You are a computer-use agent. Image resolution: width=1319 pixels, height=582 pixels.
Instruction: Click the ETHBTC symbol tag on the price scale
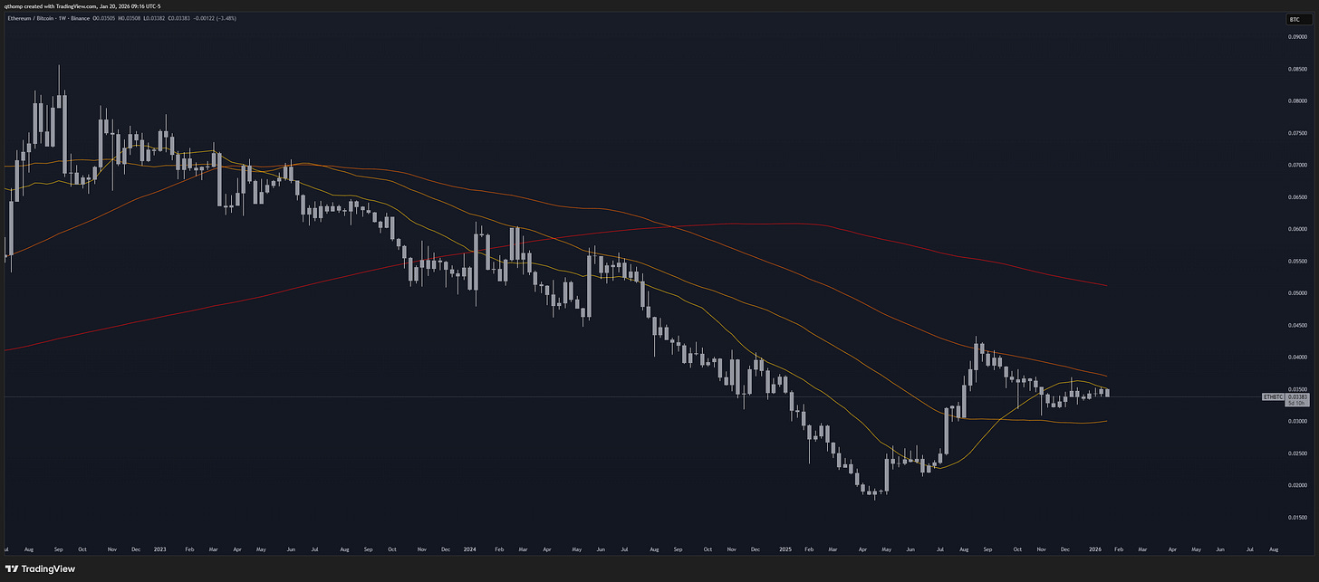(1273, 396)
